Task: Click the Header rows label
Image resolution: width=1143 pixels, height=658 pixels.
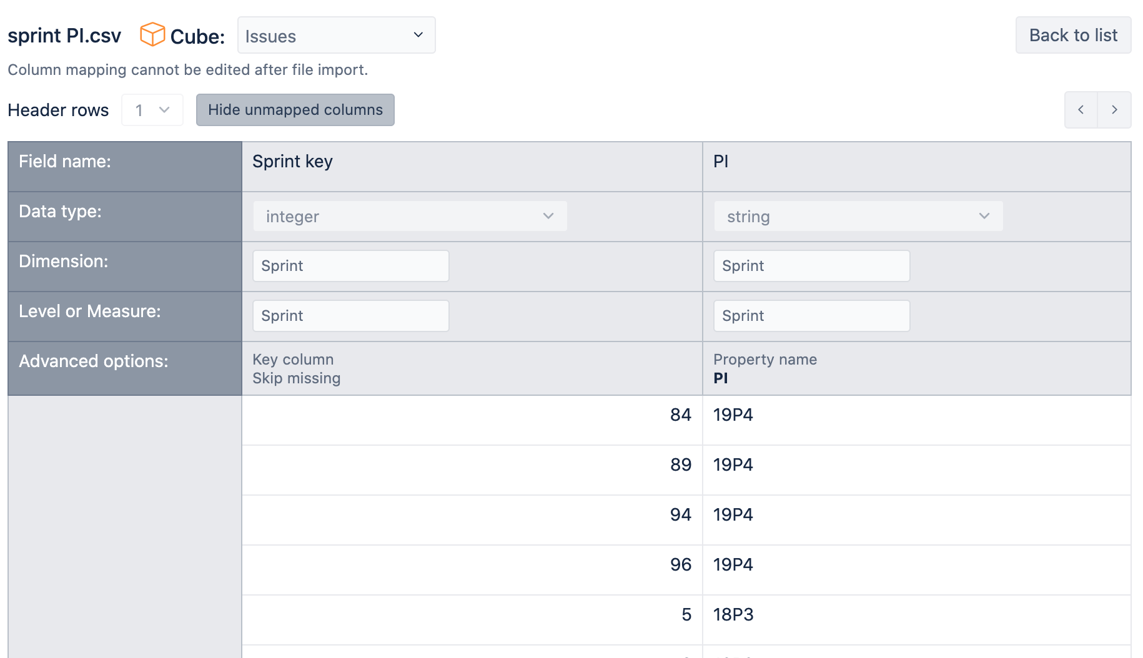Action: [58, 110]
